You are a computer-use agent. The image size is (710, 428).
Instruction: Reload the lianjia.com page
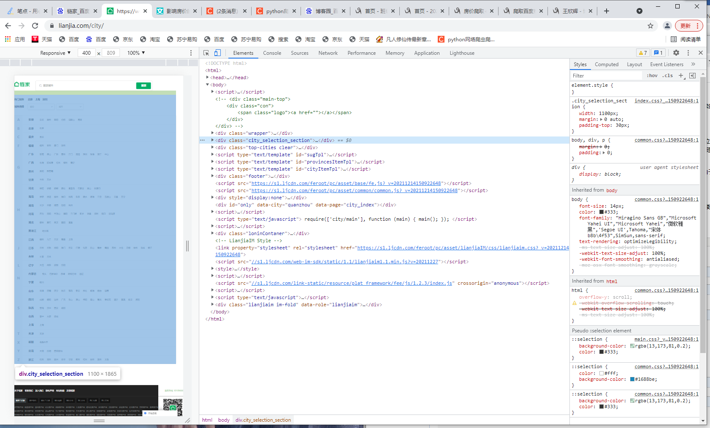click(x=35, y=26)
